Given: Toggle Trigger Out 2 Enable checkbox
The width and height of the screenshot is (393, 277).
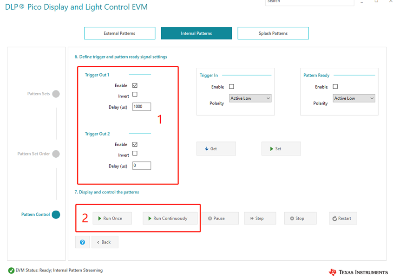Looking at the screenshot, I should [x=135, y=144].
